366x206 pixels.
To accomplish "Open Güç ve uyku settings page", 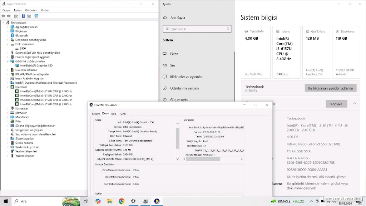I will click(179, 99).
